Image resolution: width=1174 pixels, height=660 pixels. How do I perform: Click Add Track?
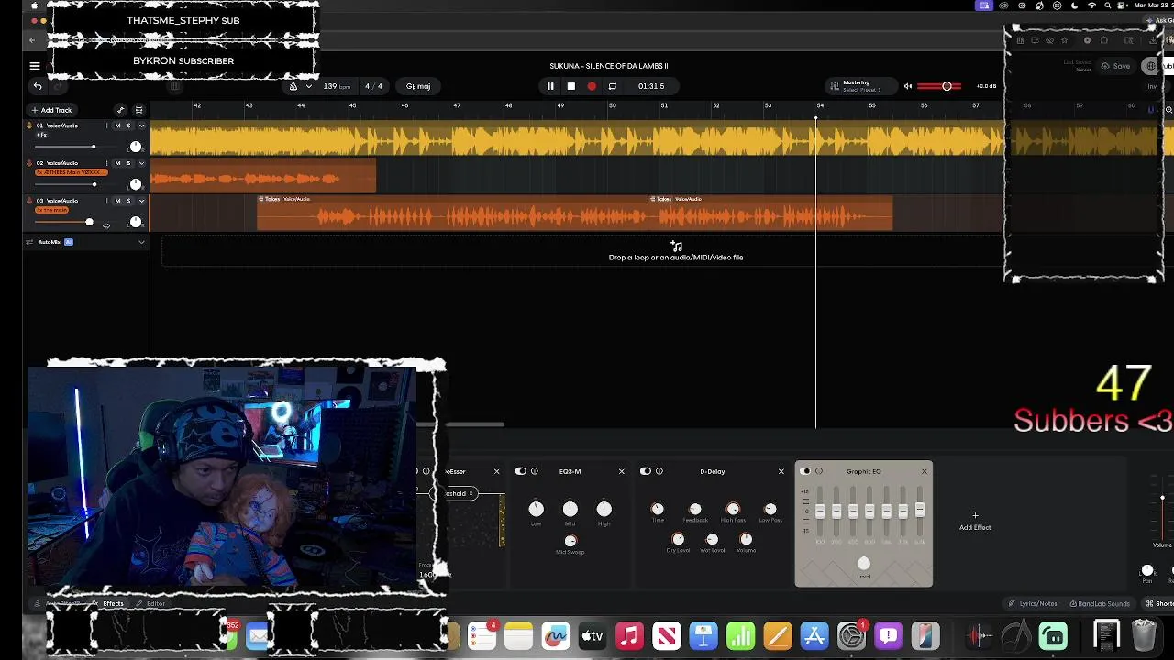tap(51, 110)
